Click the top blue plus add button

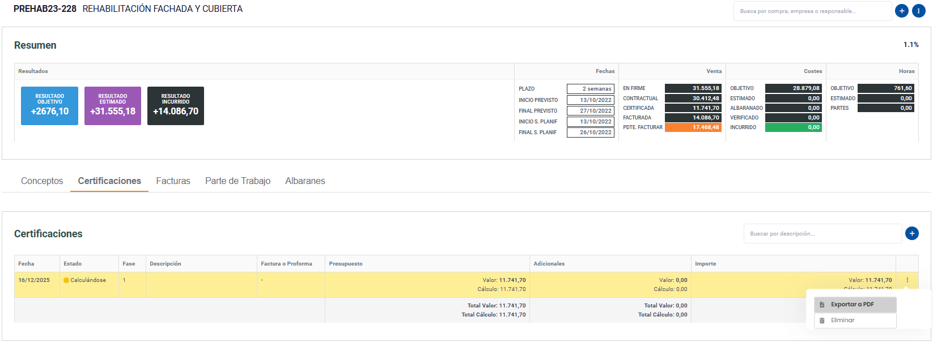pyautogui.click(x=901, y=11)
